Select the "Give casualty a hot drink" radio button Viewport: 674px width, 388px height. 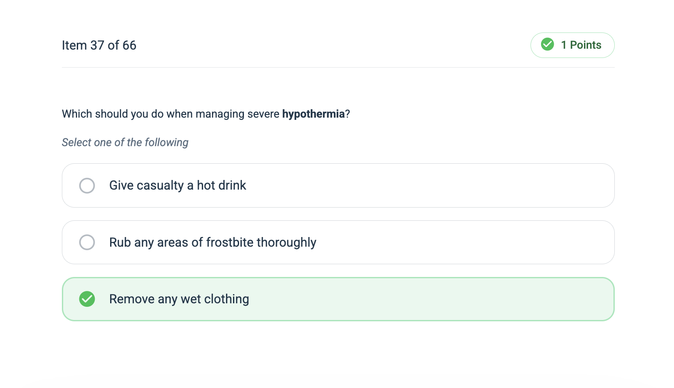87,186
